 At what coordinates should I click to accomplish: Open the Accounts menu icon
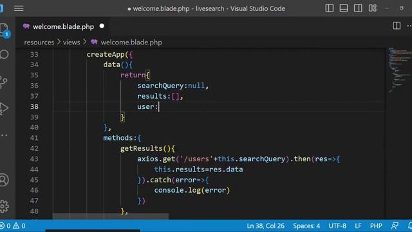point(4,180)
